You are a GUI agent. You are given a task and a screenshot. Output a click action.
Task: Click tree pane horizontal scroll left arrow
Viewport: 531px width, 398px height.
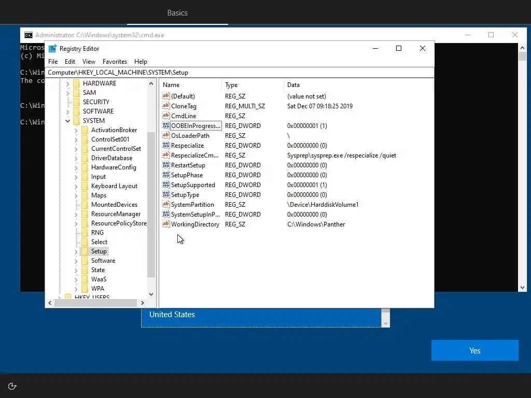coord(50,303)
